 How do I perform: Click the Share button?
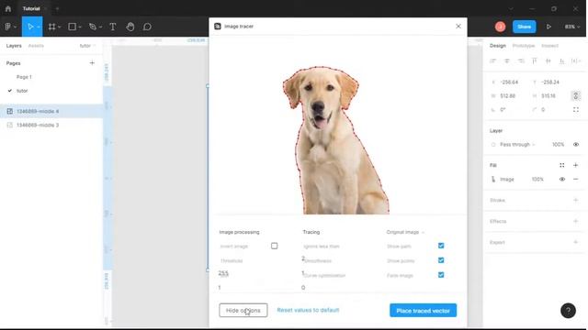pyautogui.click(x=524, y=27)
